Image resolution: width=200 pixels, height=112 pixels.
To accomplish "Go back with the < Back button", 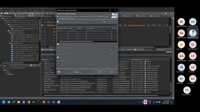I will click(77, 72).
